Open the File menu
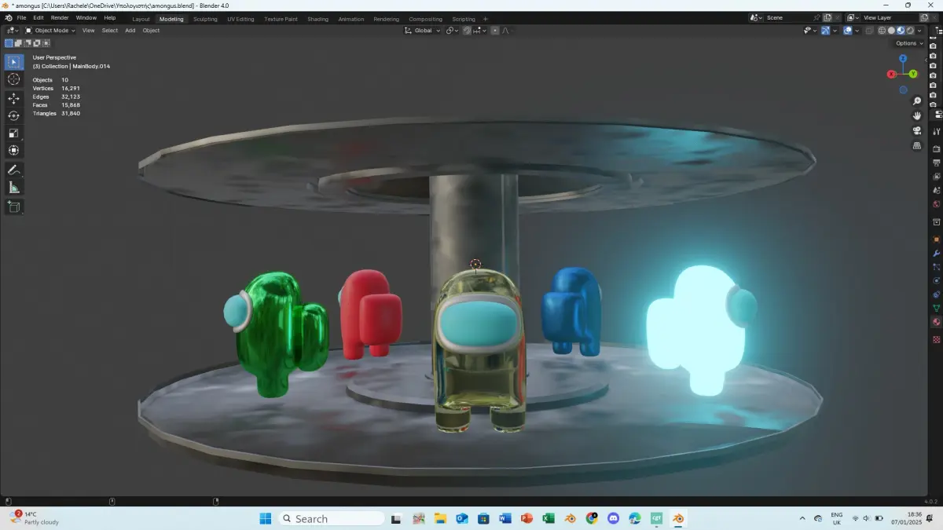Screen dimensions: 943x530 (21, 17)
